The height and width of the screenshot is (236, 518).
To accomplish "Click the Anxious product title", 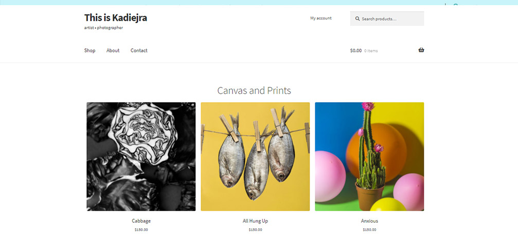I will tap(369, 221).
